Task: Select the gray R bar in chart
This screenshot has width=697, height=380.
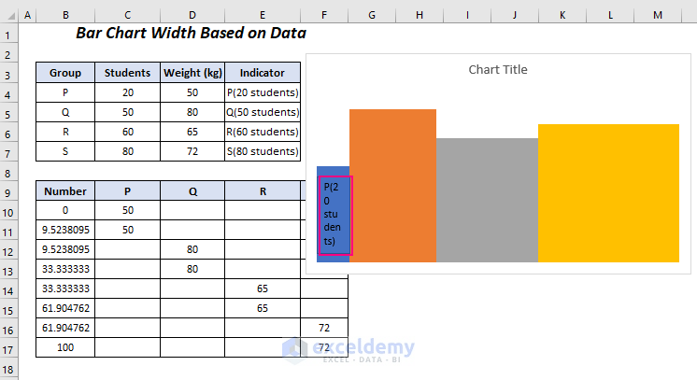Action: (487, 200)
